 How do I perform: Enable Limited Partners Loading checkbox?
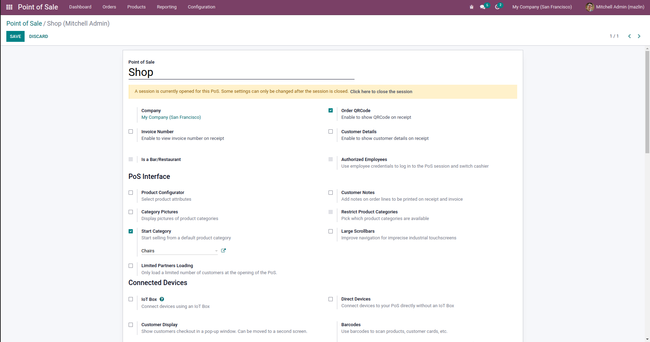tap(131, 266)
